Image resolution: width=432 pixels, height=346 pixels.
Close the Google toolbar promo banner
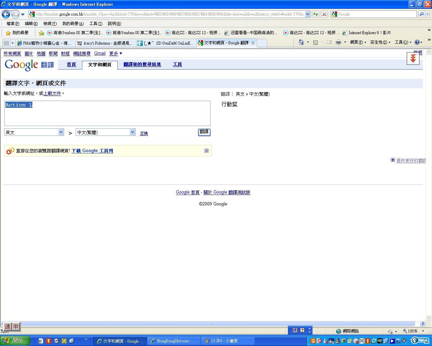(x=207, y=151)
